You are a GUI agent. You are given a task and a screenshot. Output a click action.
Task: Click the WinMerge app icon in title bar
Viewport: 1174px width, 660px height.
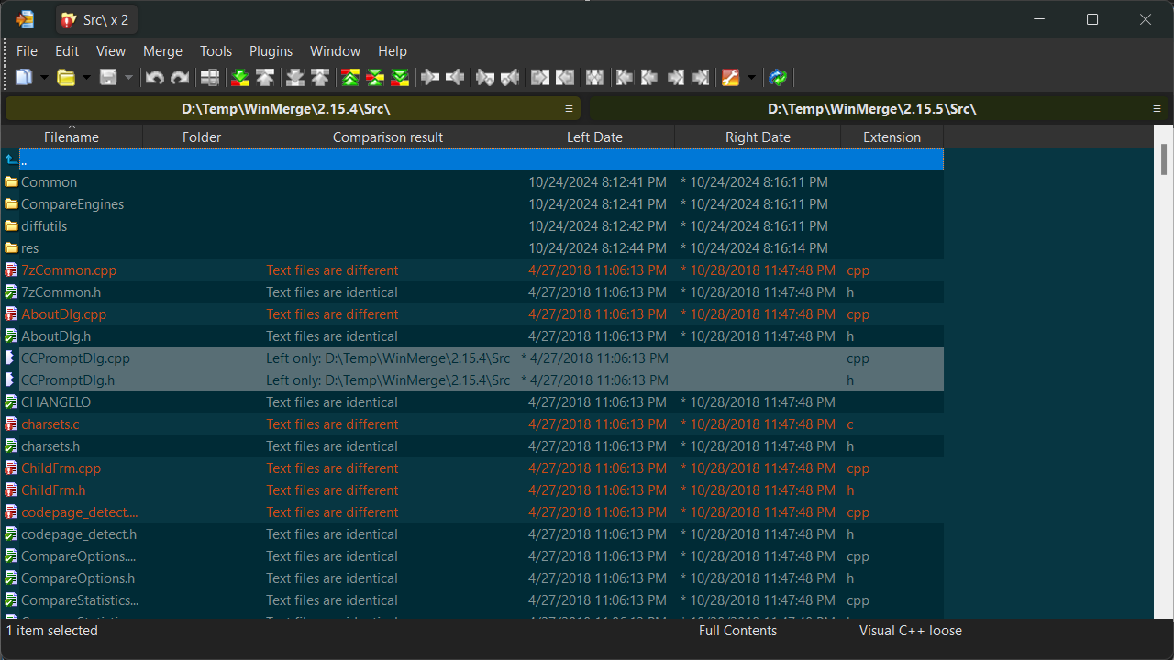point(25,19)
